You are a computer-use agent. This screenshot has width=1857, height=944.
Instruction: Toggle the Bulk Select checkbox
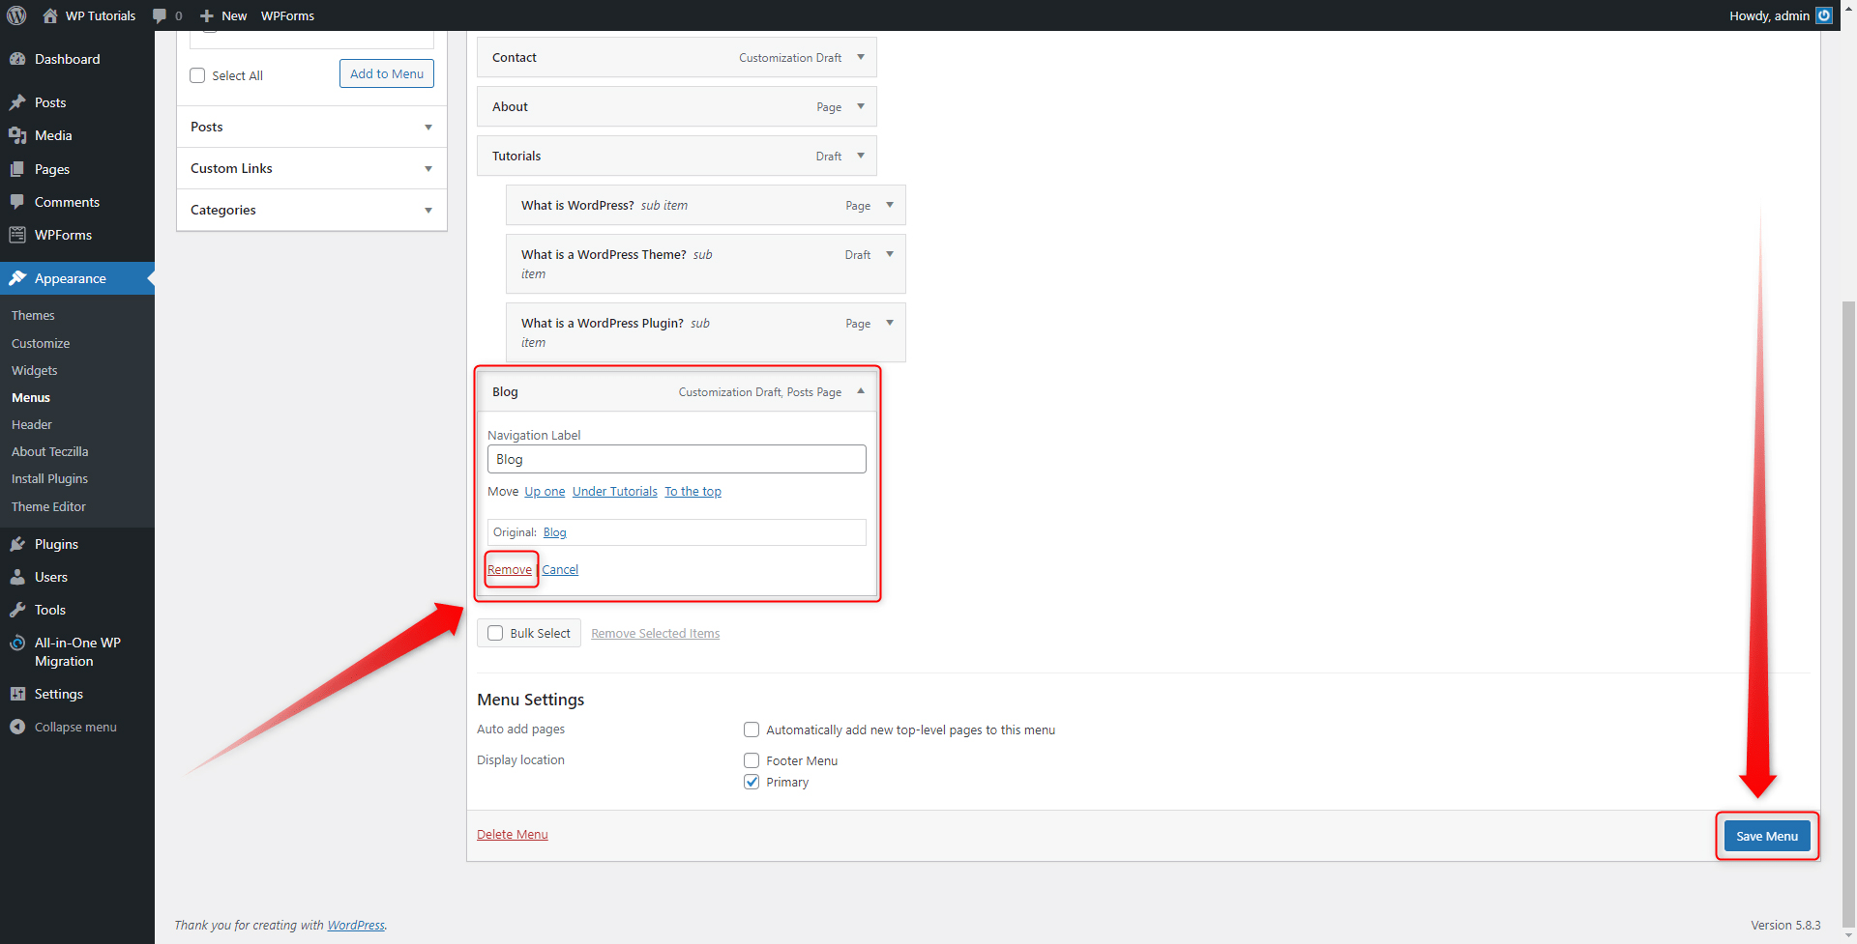tap(495, 633)
